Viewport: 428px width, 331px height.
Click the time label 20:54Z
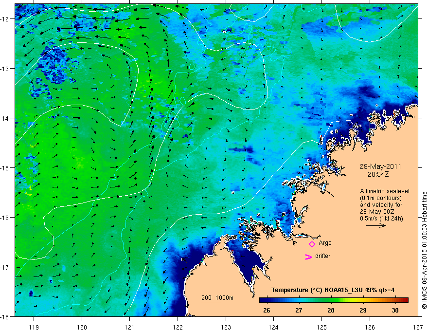378,174
